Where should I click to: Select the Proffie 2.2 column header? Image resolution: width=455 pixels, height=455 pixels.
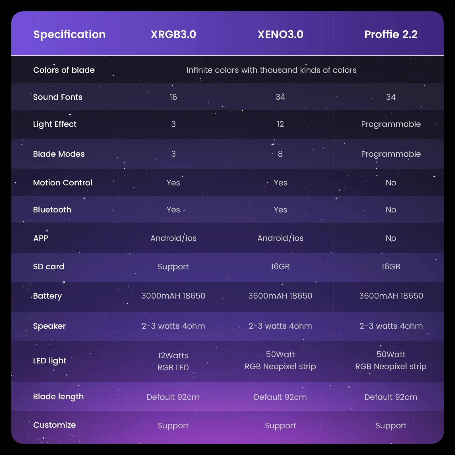click(391, 34)
